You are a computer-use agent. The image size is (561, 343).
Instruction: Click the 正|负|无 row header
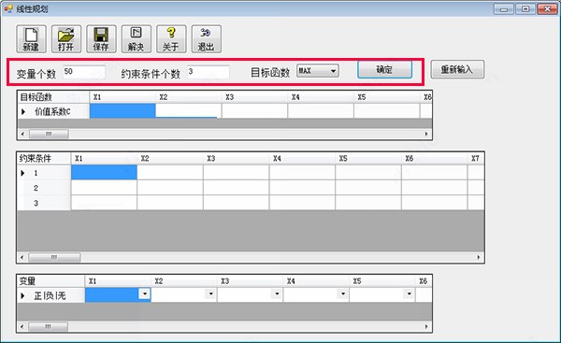point(51,295)
